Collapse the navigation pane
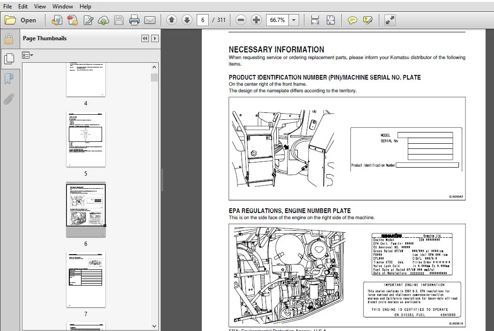 click(x=145, y=38)
